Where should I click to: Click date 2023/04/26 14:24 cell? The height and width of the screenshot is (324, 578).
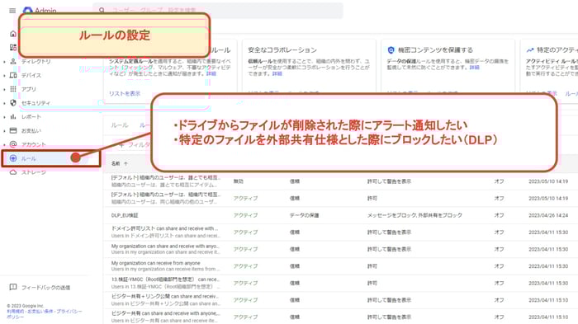tap(548, 215)
